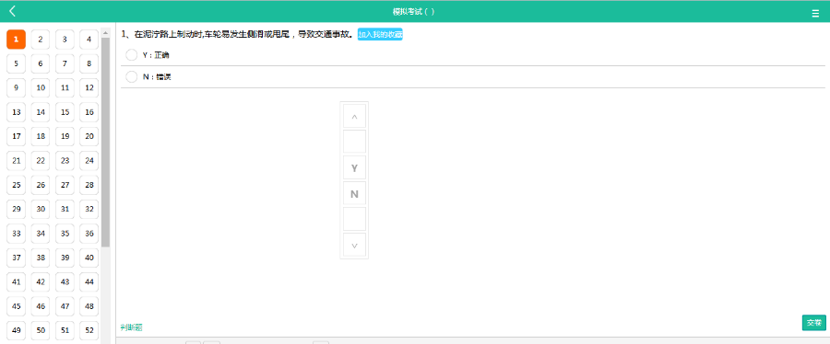The width and height of the screenshot is (830, 344).
Task: Navigate to question 39
Action: coord(65,258)
